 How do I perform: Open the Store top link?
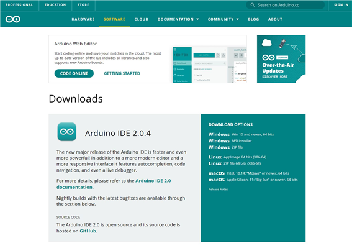(x=83, y=5)
